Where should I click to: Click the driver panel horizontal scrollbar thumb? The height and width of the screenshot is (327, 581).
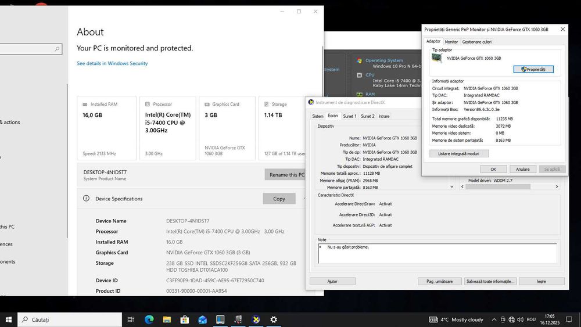[498, 186]
